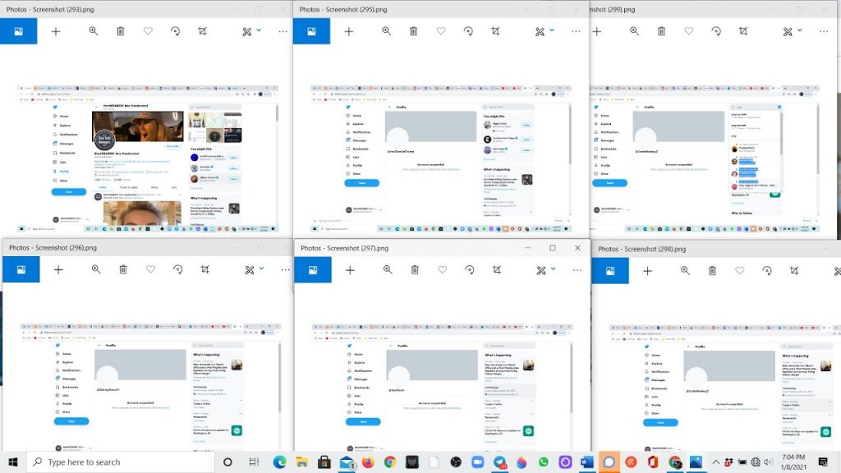This screenshot has width=841, height=473.
Task: Open the three-dots menu in Screenshot (296) window
Action: tap(285, 269)
